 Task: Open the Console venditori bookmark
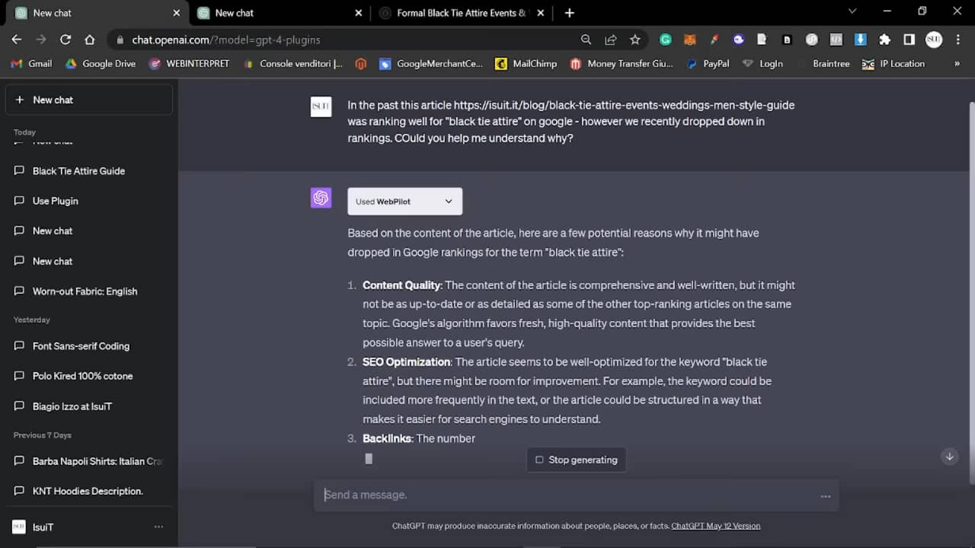tap(293, 64)
